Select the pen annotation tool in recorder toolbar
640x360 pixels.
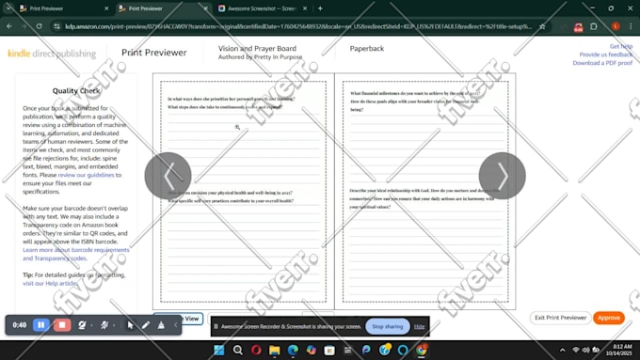pyautogui.click(x=146, y=325)
